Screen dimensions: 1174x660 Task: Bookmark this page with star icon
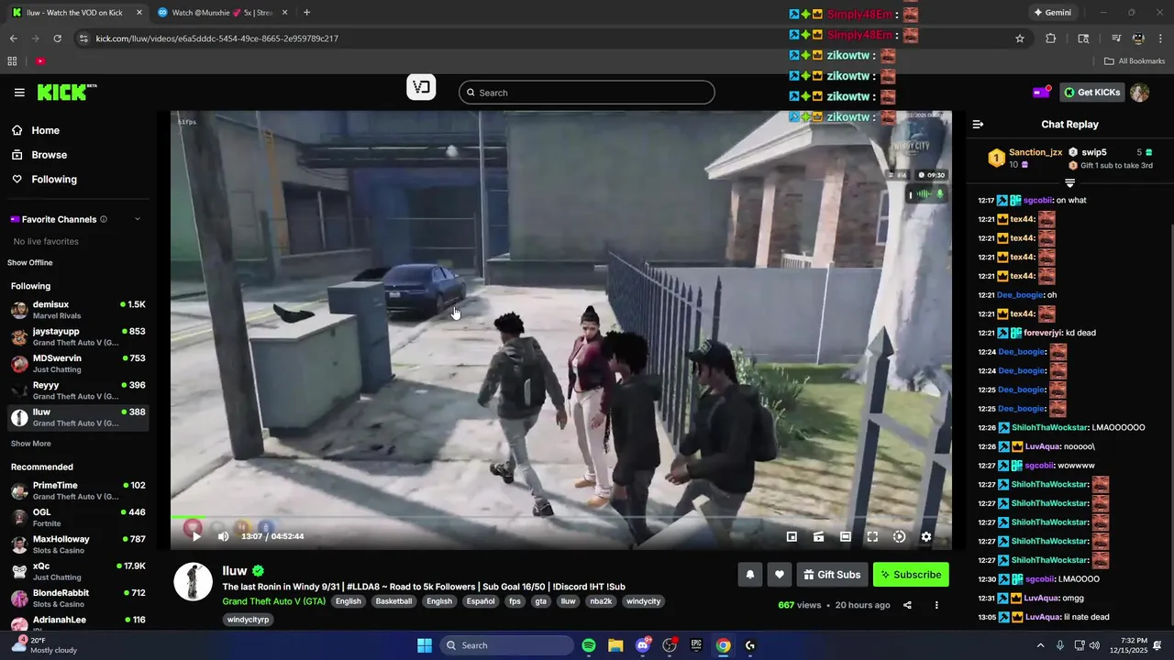coord(1020,38)
